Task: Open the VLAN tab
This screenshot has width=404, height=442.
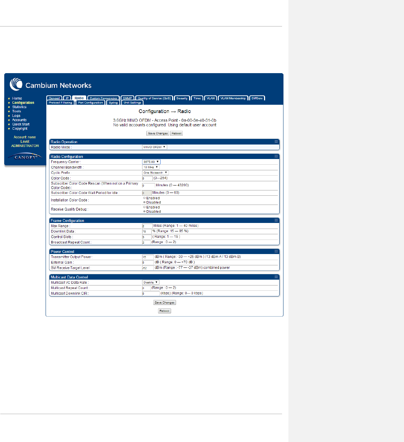Action: pyautogui.click(x=211, y=98)
